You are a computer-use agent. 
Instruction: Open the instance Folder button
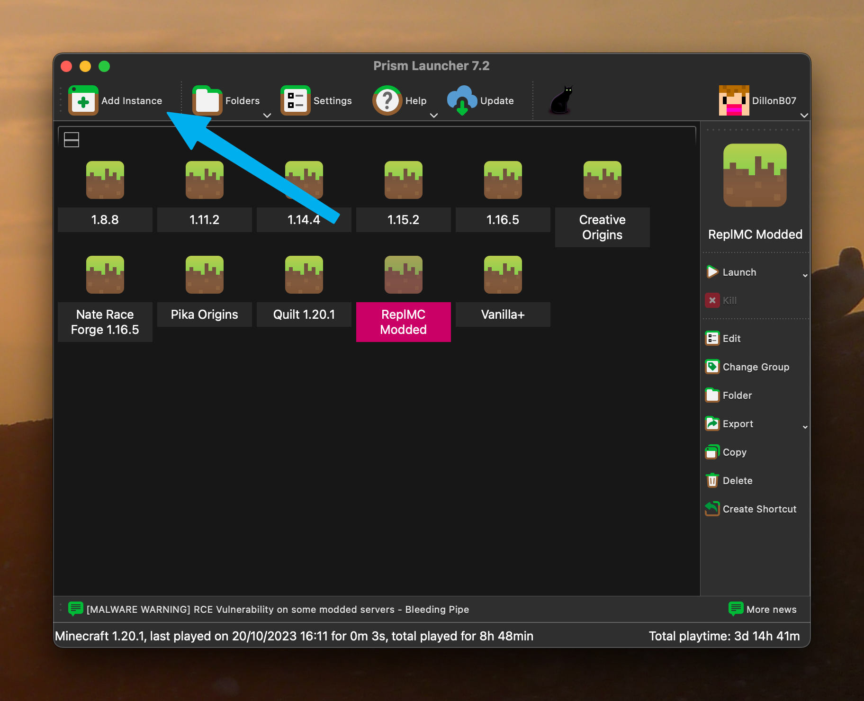point(729,395)
